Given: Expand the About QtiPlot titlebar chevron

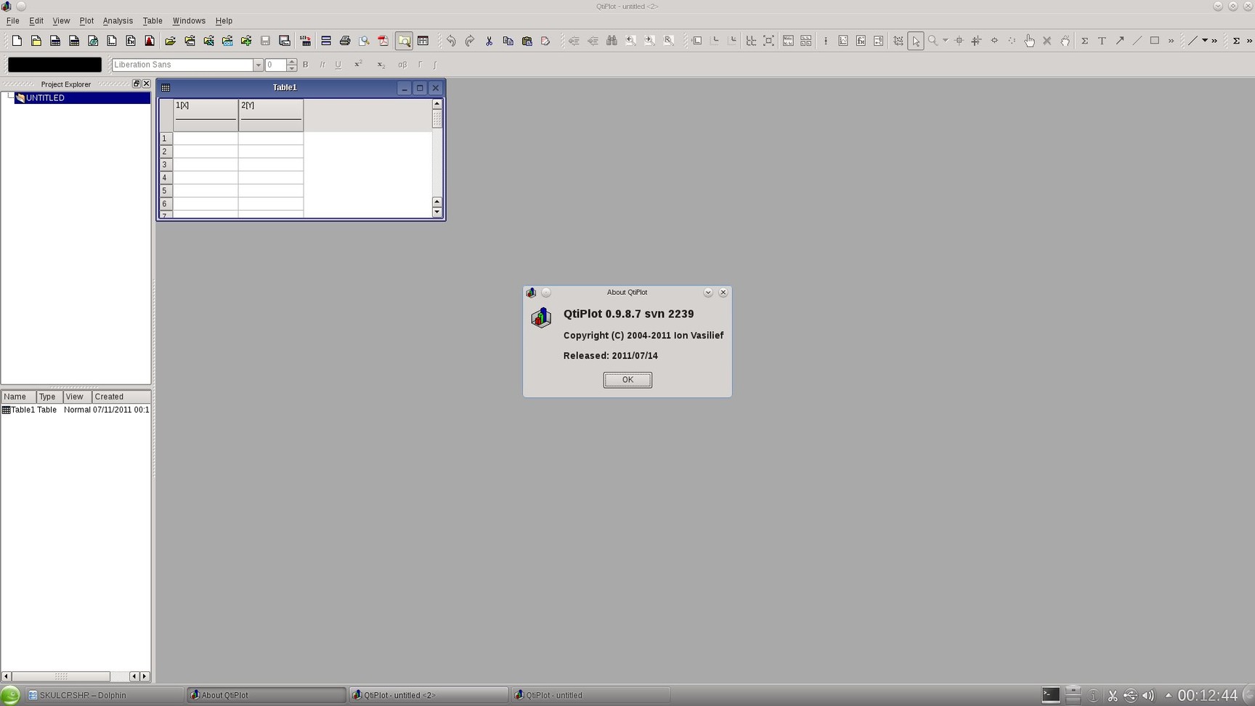Looking at the screenshot, I should (708, 293).
